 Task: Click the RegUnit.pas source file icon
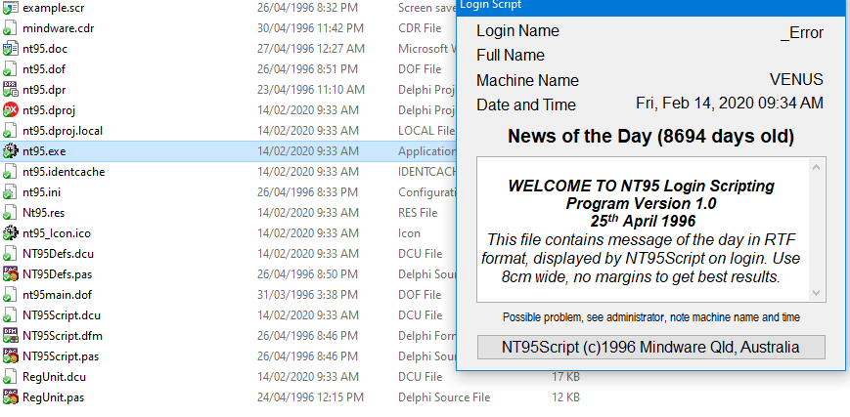tap(11, 397)
